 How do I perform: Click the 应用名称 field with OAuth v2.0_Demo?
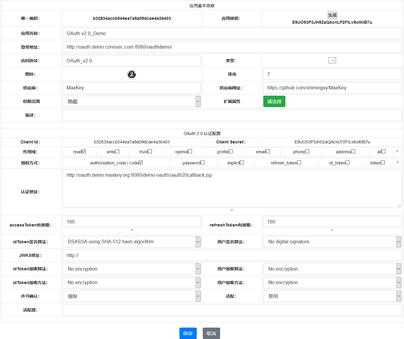click(232, 33)
